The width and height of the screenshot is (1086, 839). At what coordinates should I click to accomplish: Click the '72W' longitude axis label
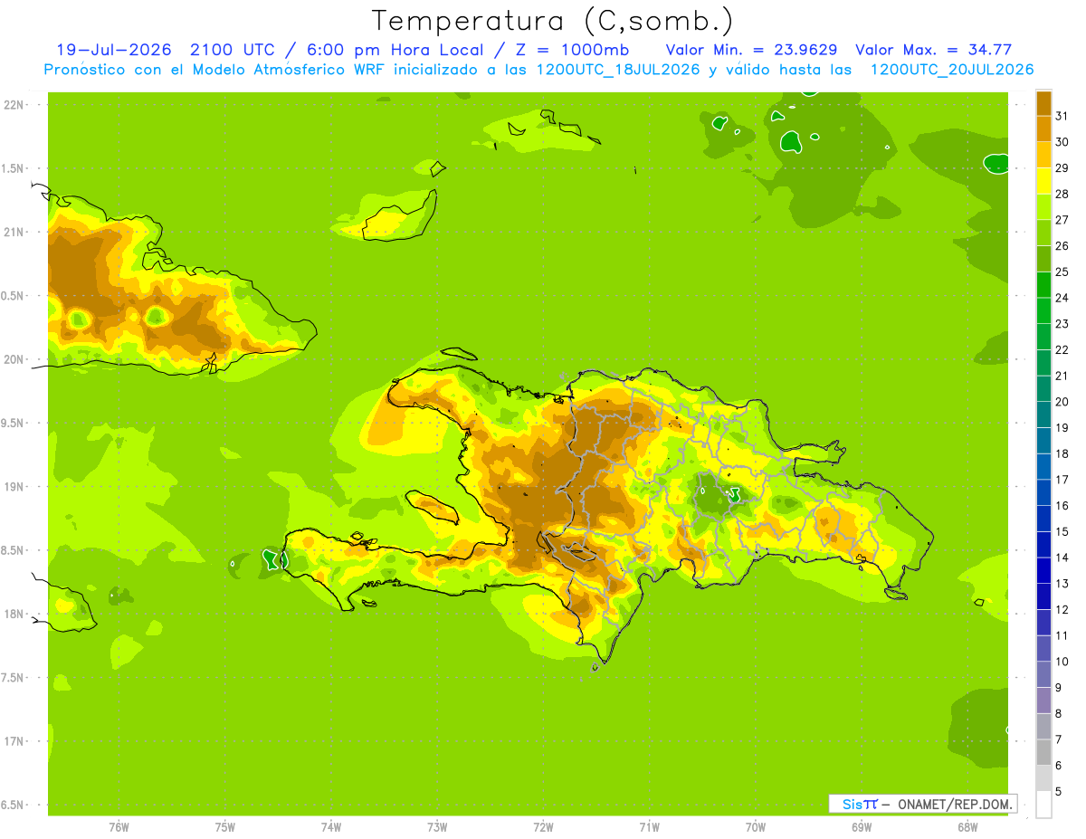coord(543,826)
